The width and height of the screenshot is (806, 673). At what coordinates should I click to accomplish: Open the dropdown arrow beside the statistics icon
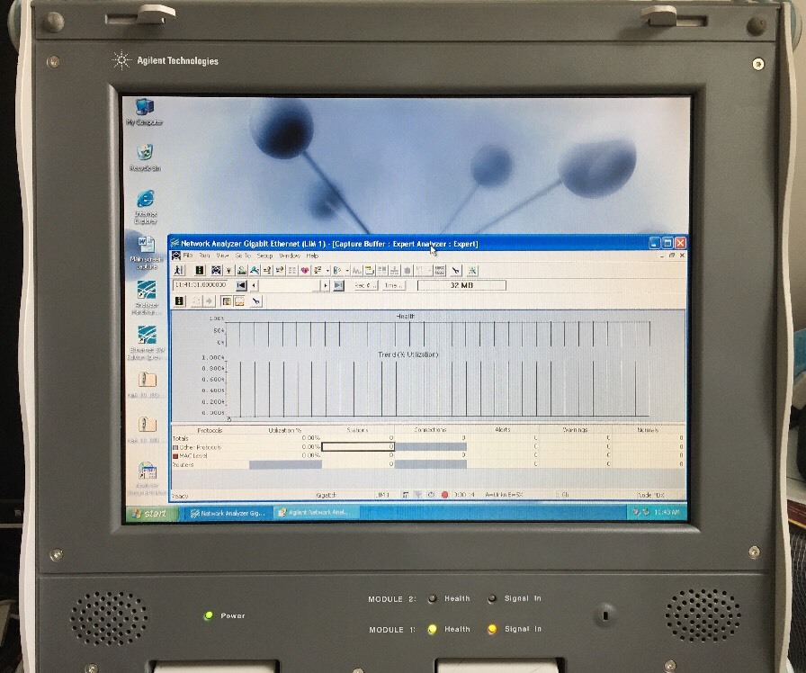coord(327,270)
